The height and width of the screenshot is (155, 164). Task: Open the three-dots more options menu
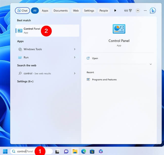[x=145, y=11]
